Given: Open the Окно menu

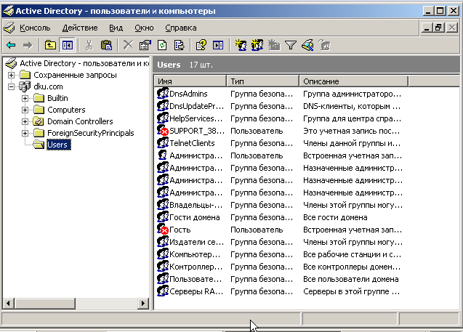Looking at the screenshot, I should [x=144, y=28].
